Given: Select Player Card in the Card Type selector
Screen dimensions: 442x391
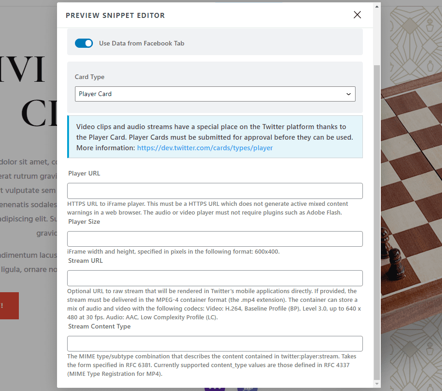Looking at the screenshot, I should click(215, 94).
